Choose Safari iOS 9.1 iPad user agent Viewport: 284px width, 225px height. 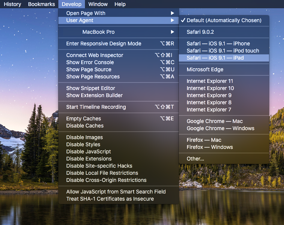coord(224,58)
